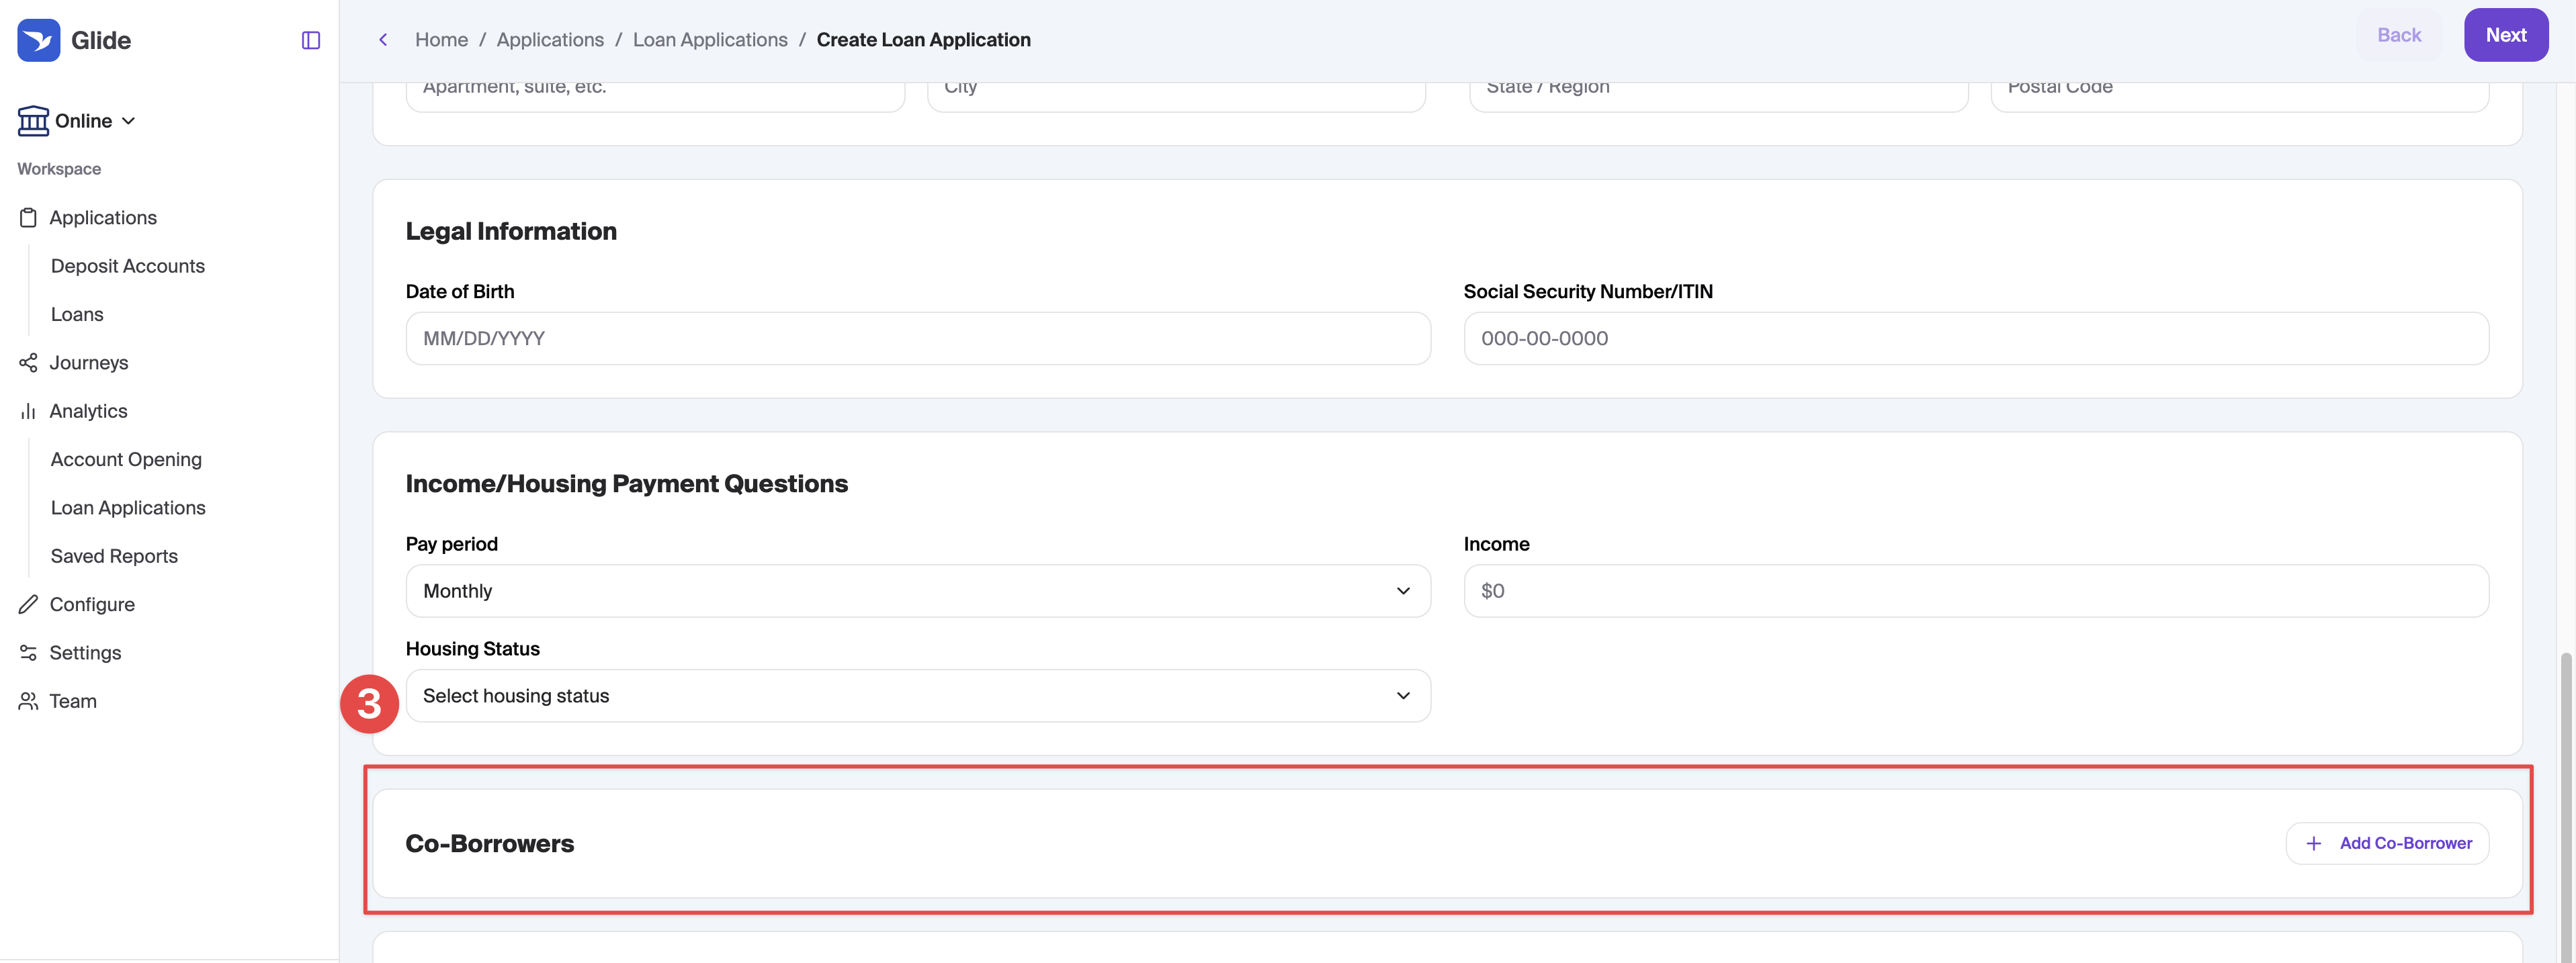Click the Date of Birth field
This screenshot has height=963, width=2576.
(x=918, y=338)
